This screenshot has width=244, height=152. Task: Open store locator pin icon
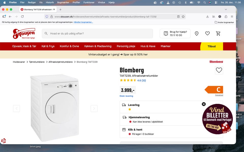coord(197,33)
